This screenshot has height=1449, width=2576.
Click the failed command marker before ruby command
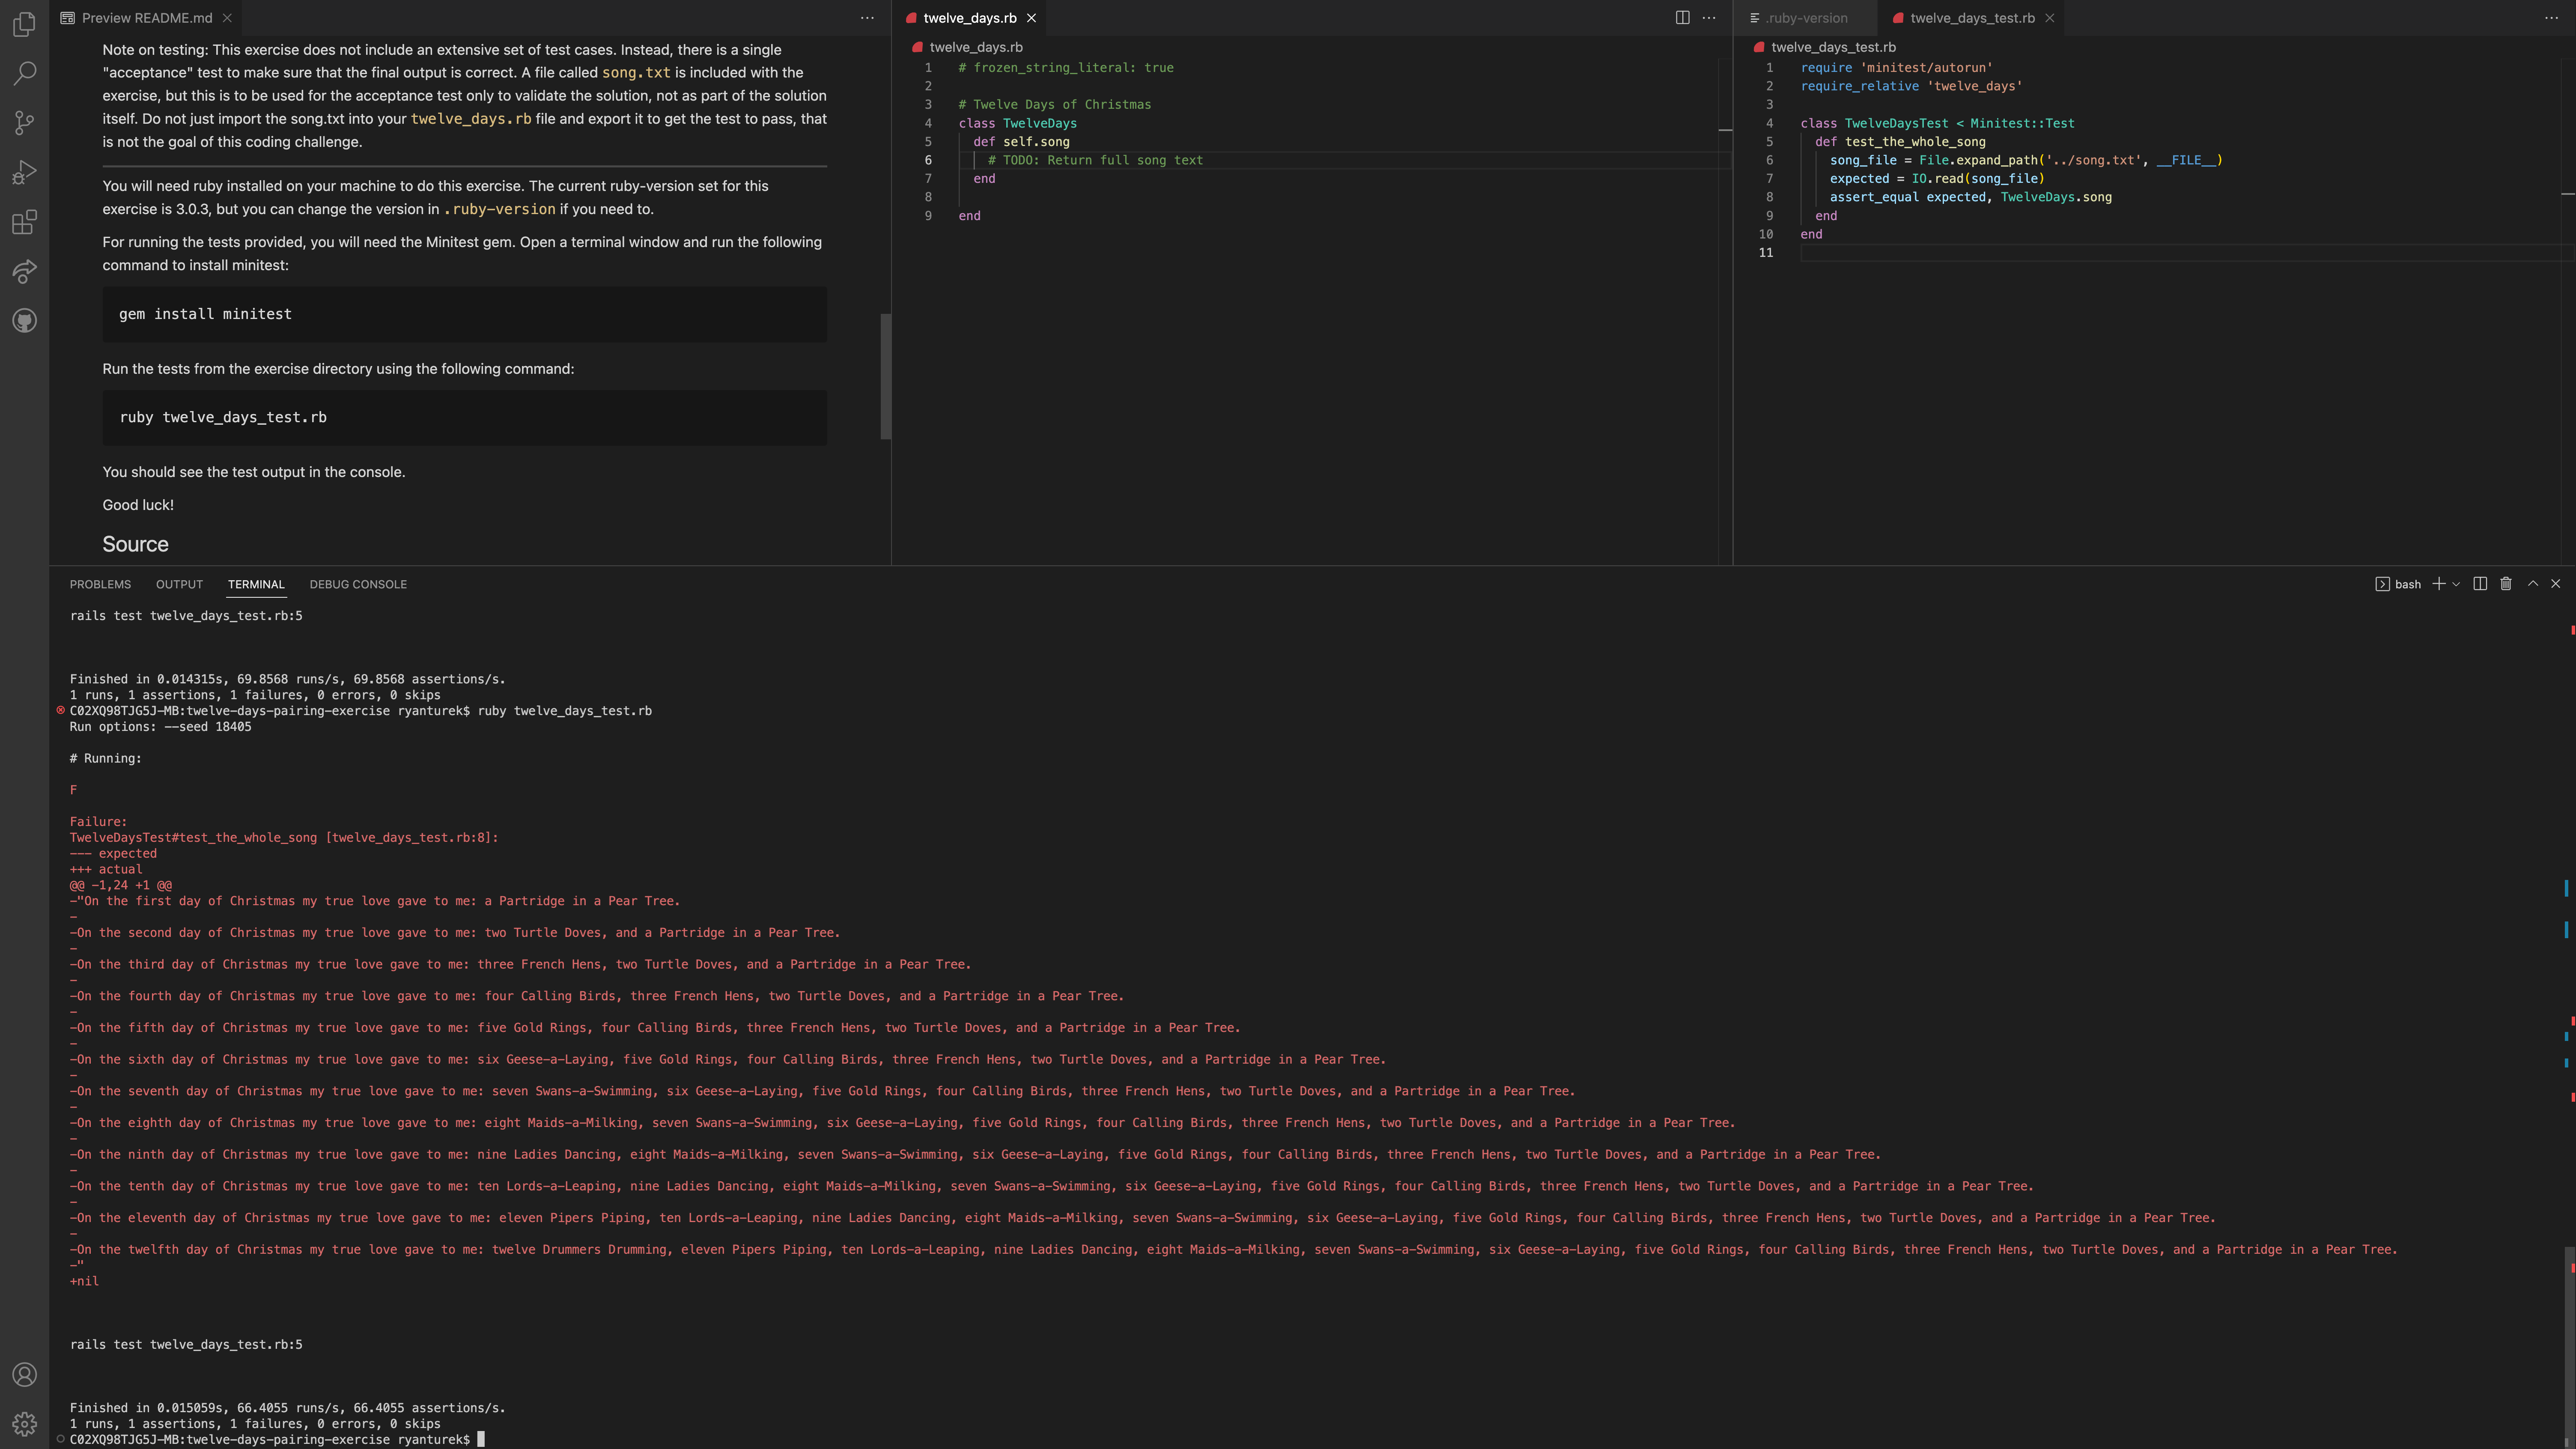pos(61,710)
